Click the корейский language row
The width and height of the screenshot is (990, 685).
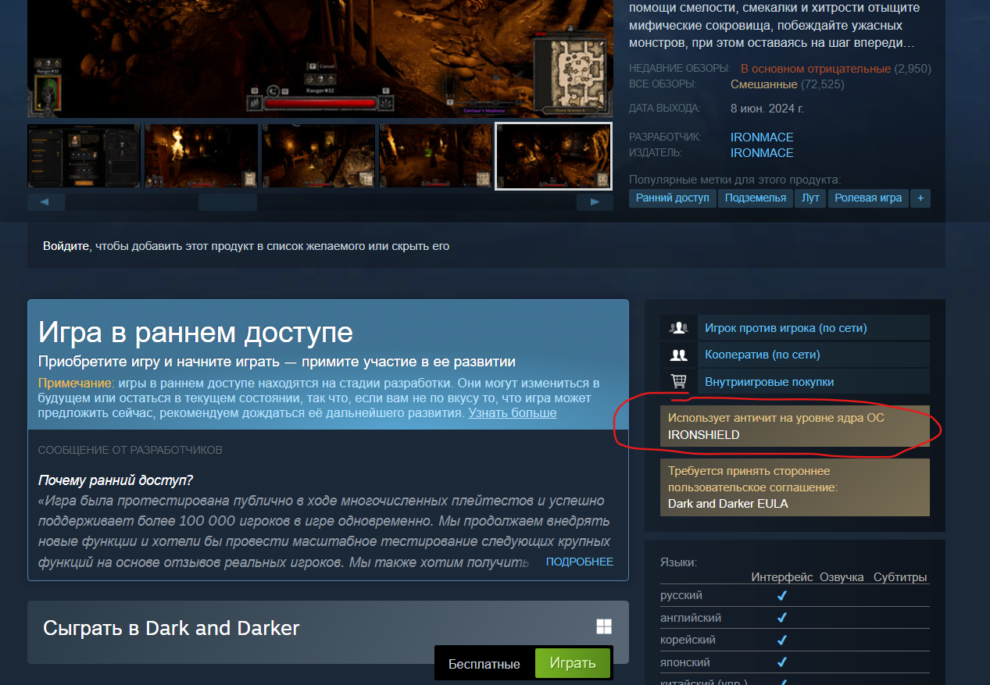pos(795,640)
